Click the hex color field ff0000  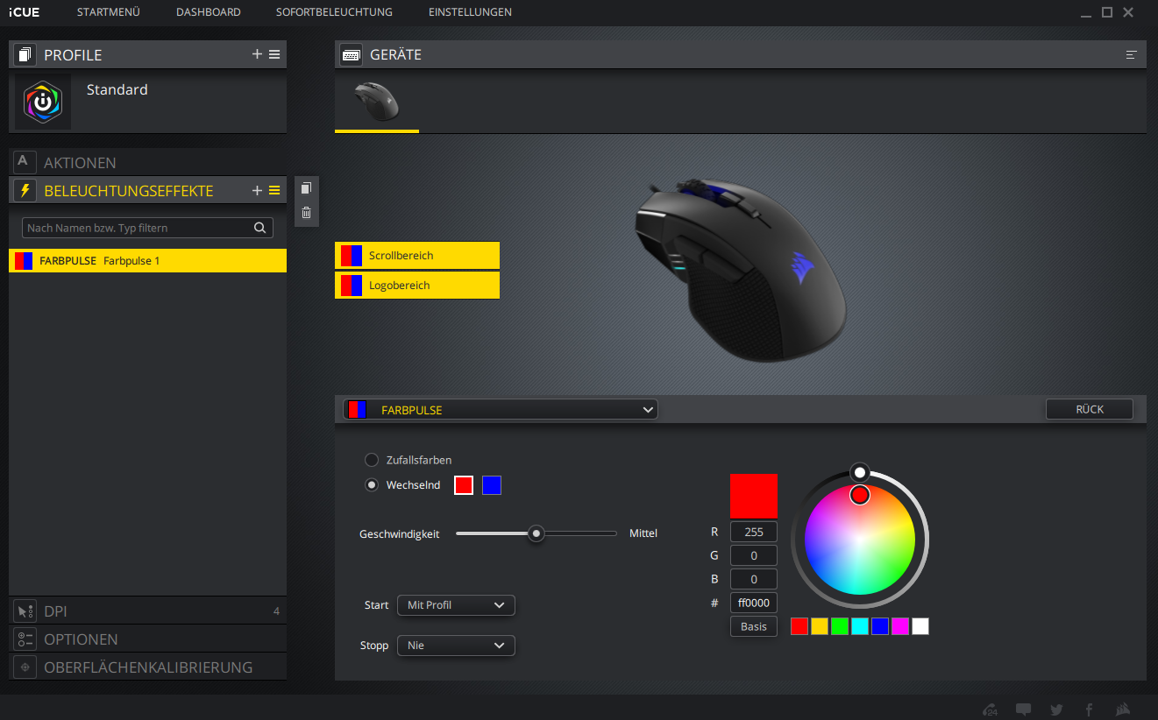coord(754,603)
